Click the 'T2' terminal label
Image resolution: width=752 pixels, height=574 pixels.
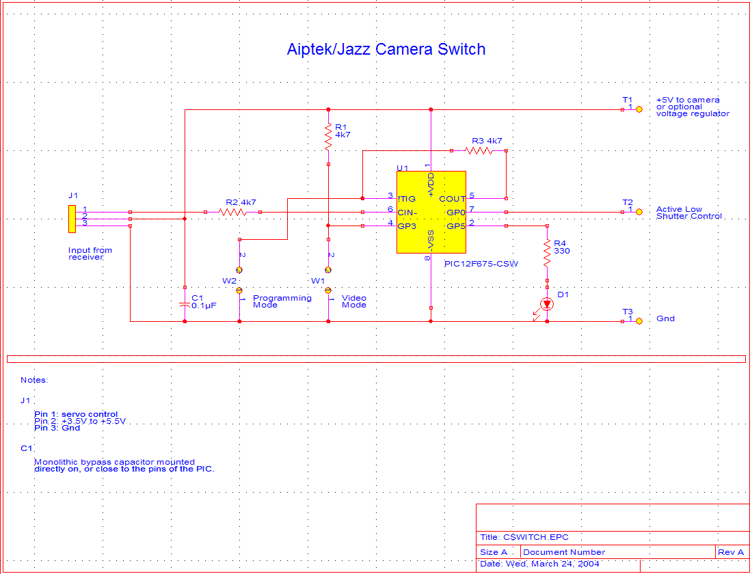tap(628, 202)
